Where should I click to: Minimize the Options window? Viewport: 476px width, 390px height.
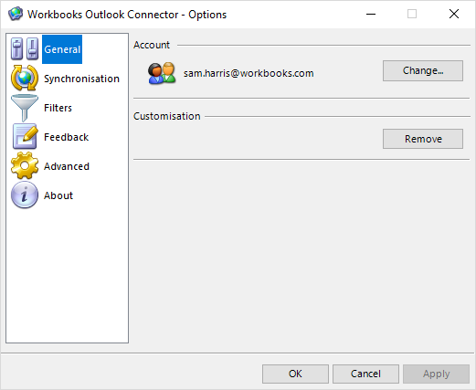tap(371, 14)
